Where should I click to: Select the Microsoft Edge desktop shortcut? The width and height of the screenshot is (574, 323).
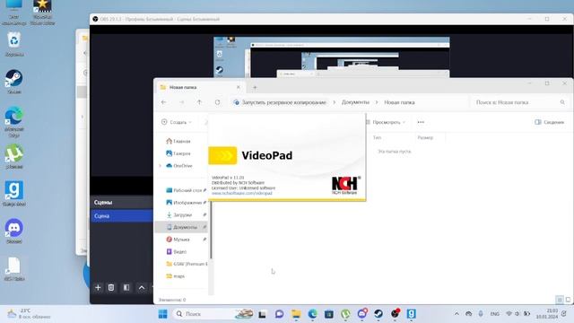click(x=14, y=122)
